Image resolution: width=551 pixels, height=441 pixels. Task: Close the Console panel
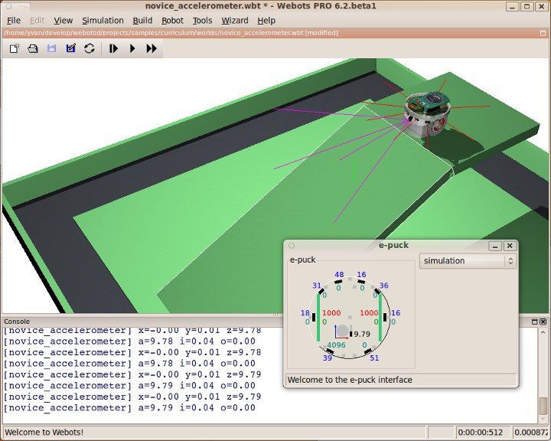click(543, 322)
